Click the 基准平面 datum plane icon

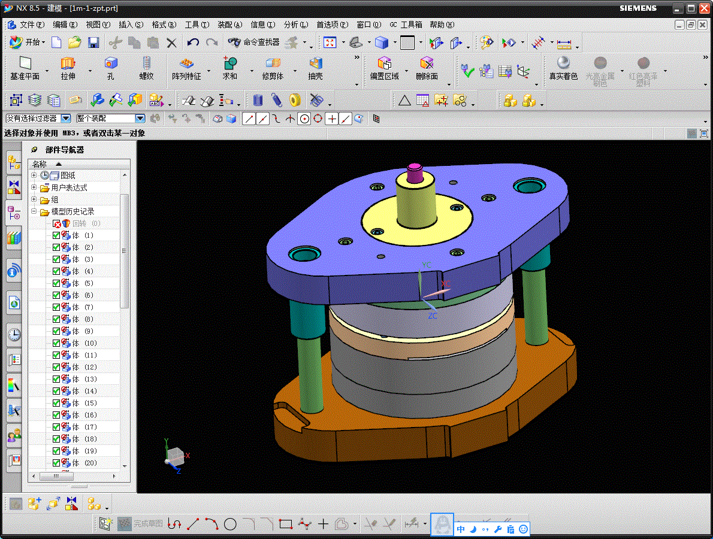(x=25, y=68)
